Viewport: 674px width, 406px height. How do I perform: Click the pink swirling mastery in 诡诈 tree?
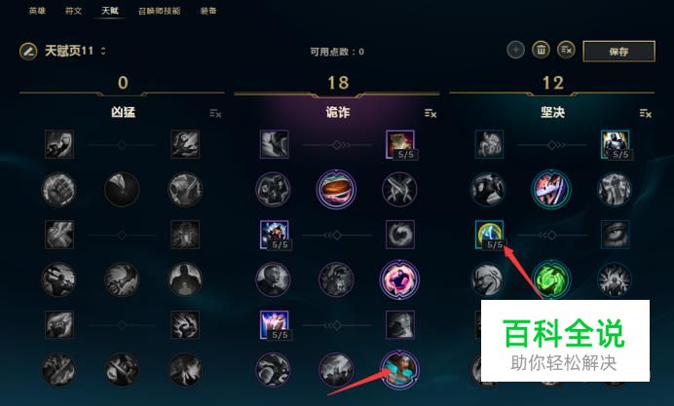click(x=399, y=279)
